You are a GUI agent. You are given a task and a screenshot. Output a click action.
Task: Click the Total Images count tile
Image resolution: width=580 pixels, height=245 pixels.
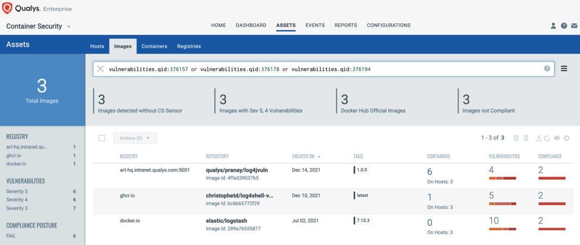42,90
